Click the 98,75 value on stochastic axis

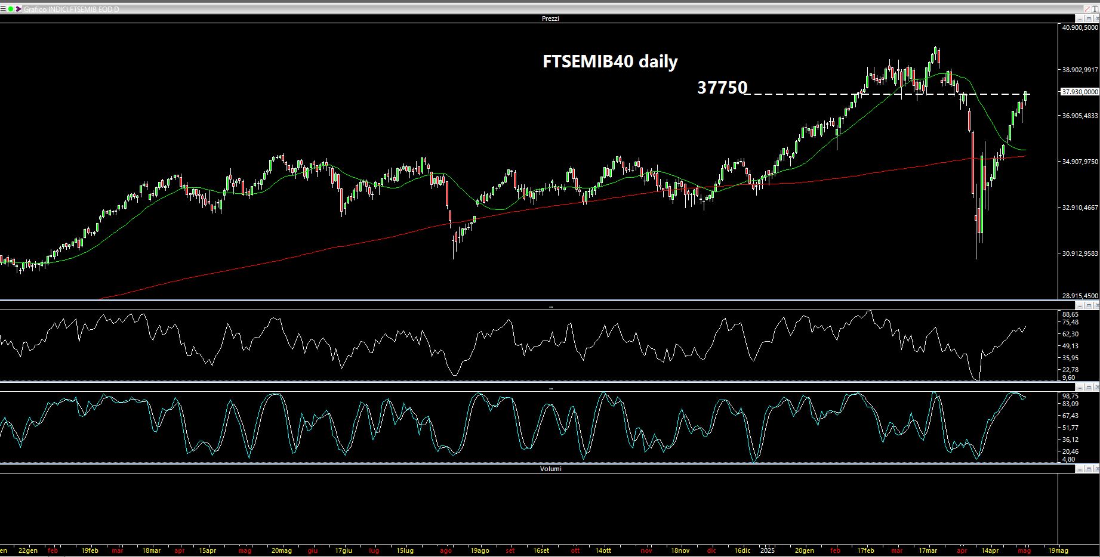tap(1070, 396)
